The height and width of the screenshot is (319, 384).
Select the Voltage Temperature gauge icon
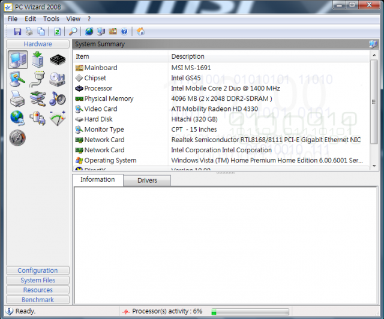click(x=58, y=118)
